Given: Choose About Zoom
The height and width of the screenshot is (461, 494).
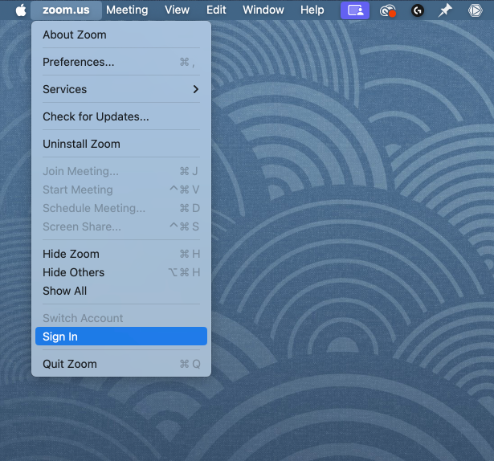Looking at the screenshot, I should (121, 35).
